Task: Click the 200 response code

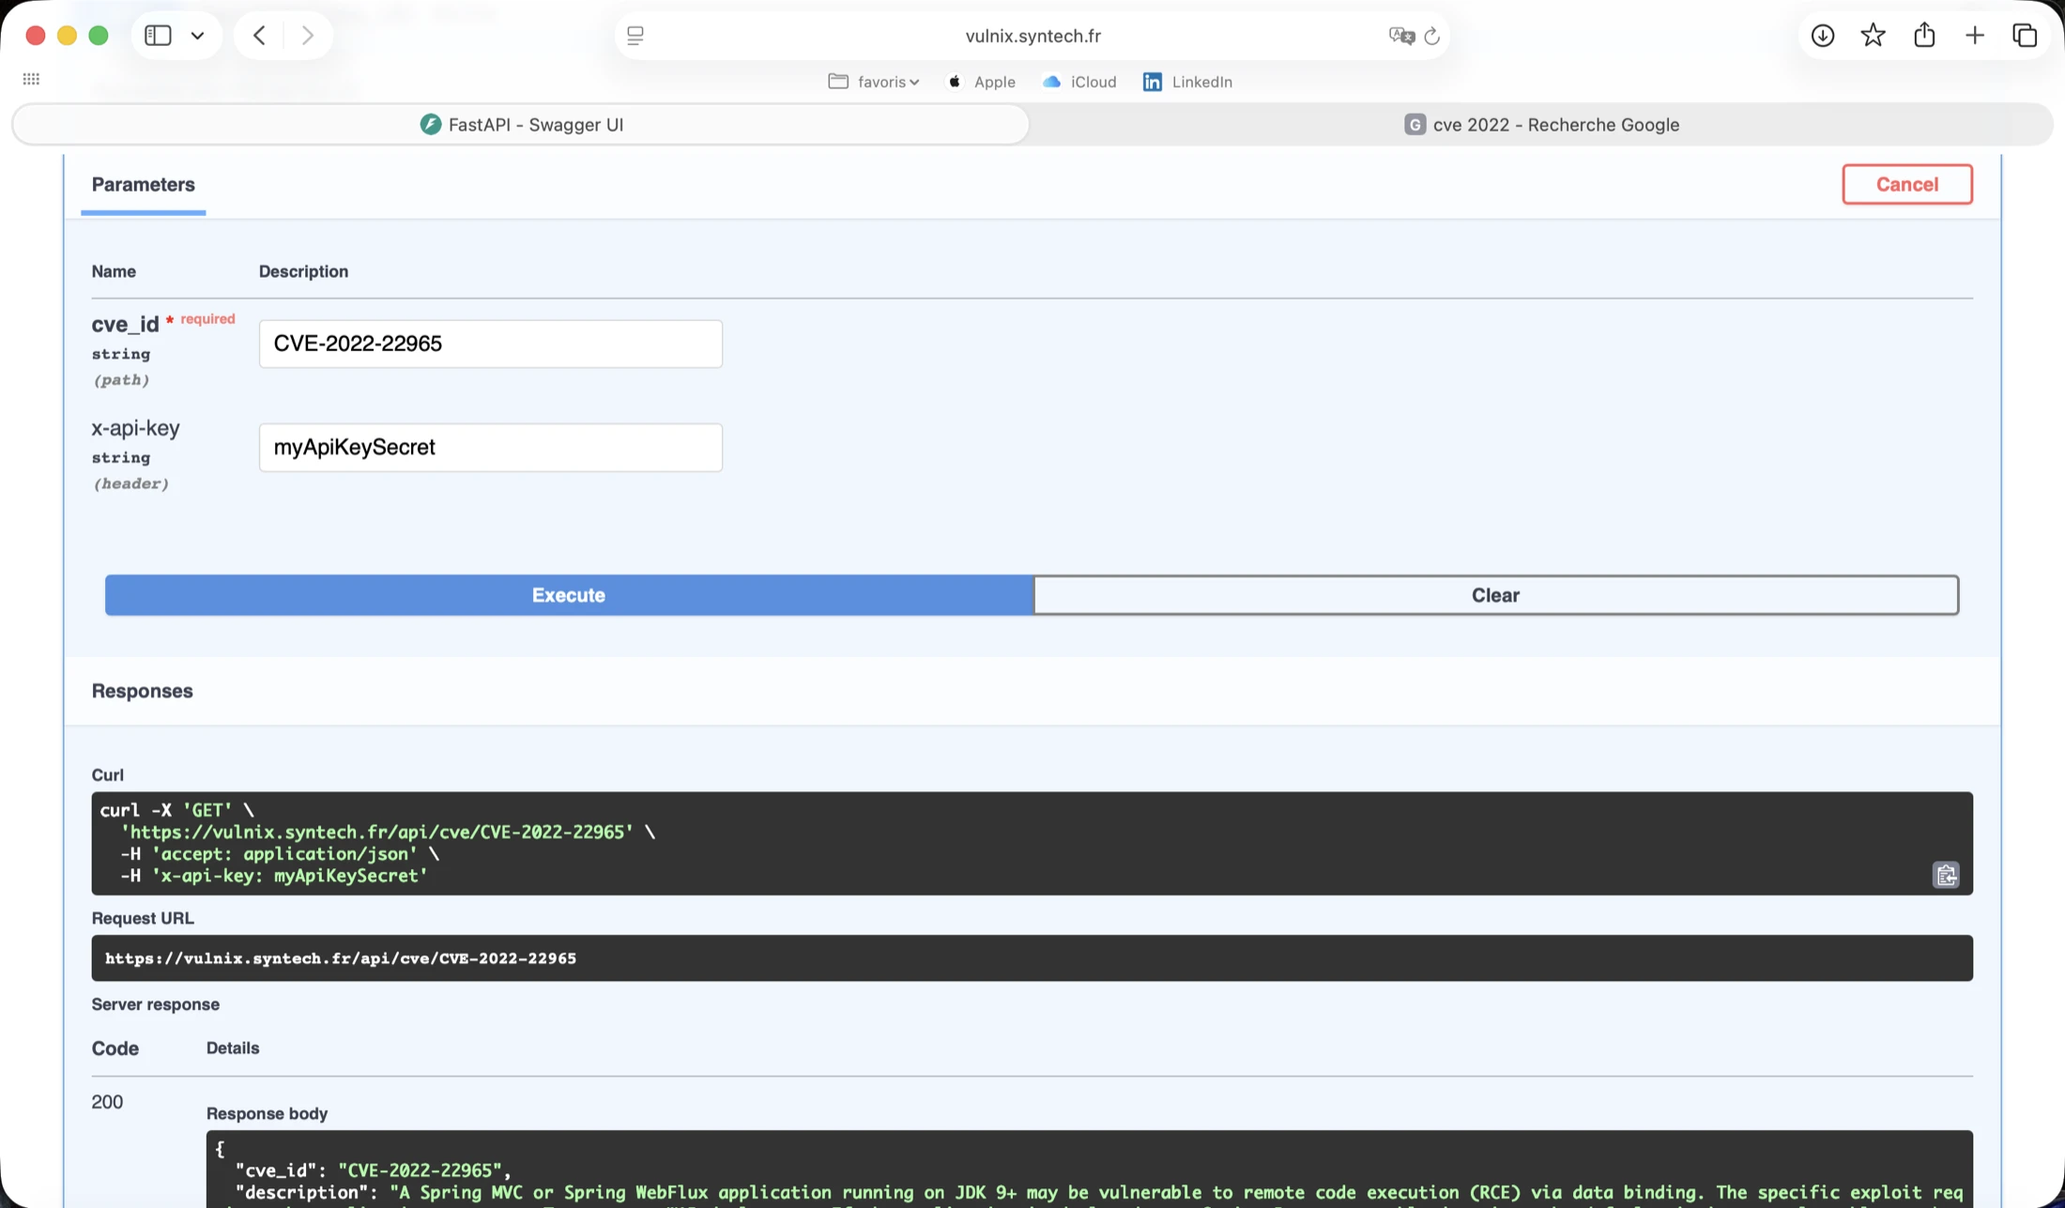Action: [x=107, y=1102]
